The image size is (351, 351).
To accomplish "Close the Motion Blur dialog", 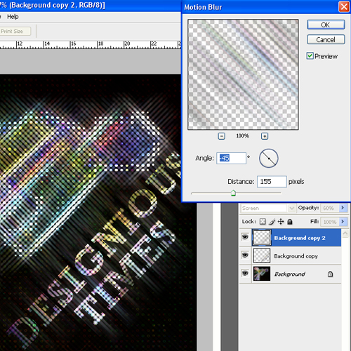I will [x=344, y=7].
